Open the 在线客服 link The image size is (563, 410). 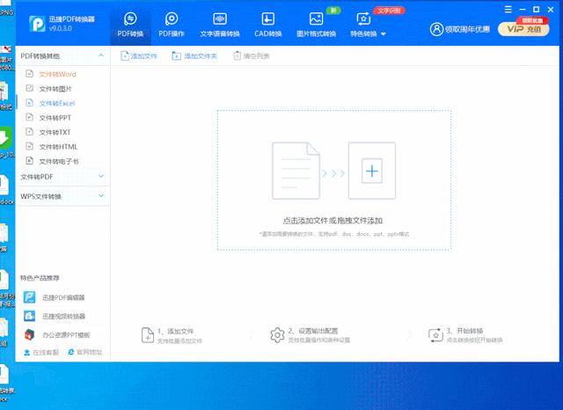coord(41,352)
